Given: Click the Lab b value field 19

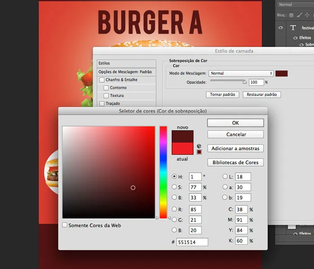Looking at the screenshot, I should (243, 197).
